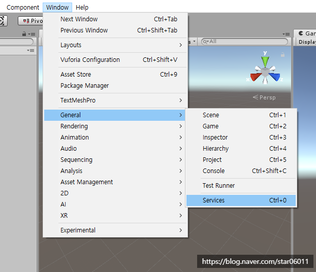Open the options menu icon below left search field
Image resolution: width=316 pixels, height=272 pixels.
coord(30,50)
